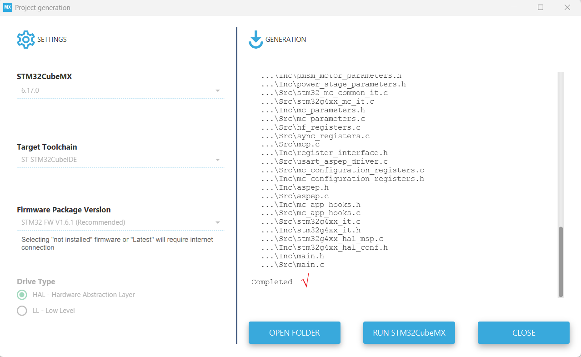The image size is (581, 357).
Task: Click the Target Toolchain label
Action: (x=47, y=147)
